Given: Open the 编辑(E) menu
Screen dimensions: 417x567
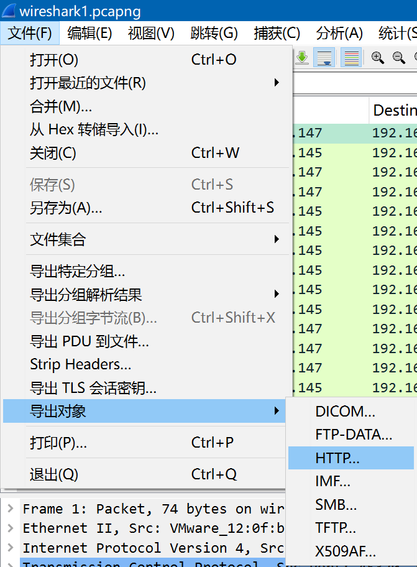Looking at the screenshot, I should point(89,34).
